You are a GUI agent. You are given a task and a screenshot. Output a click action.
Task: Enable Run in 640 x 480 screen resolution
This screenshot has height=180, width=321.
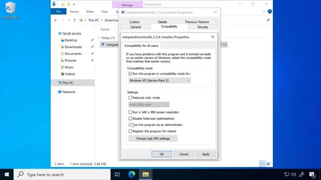click(130, 112)
